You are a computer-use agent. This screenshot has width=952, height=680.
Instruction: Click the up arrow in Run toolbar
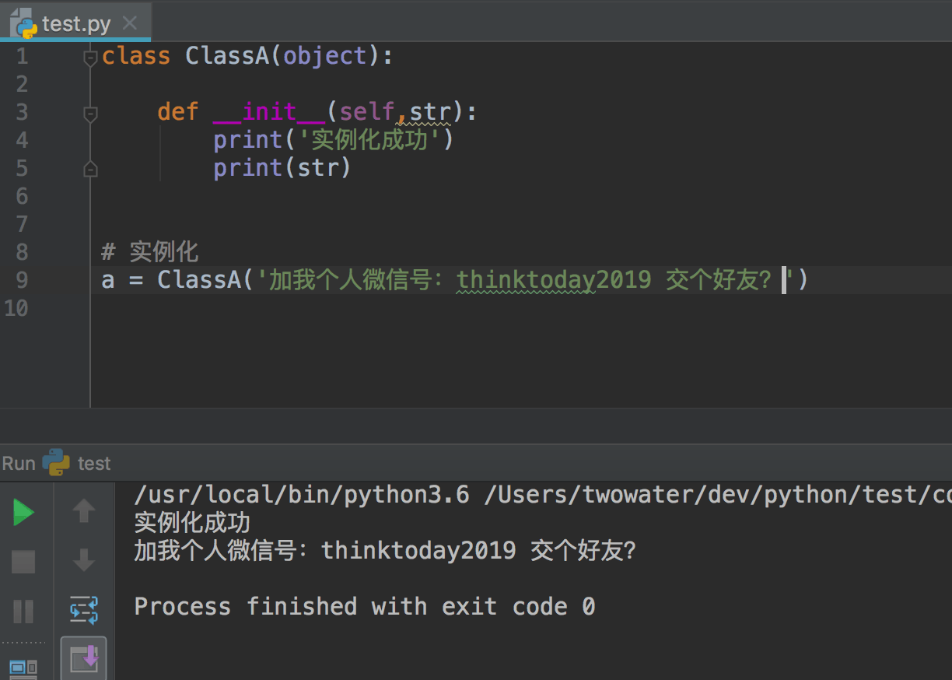click(83, 510)
